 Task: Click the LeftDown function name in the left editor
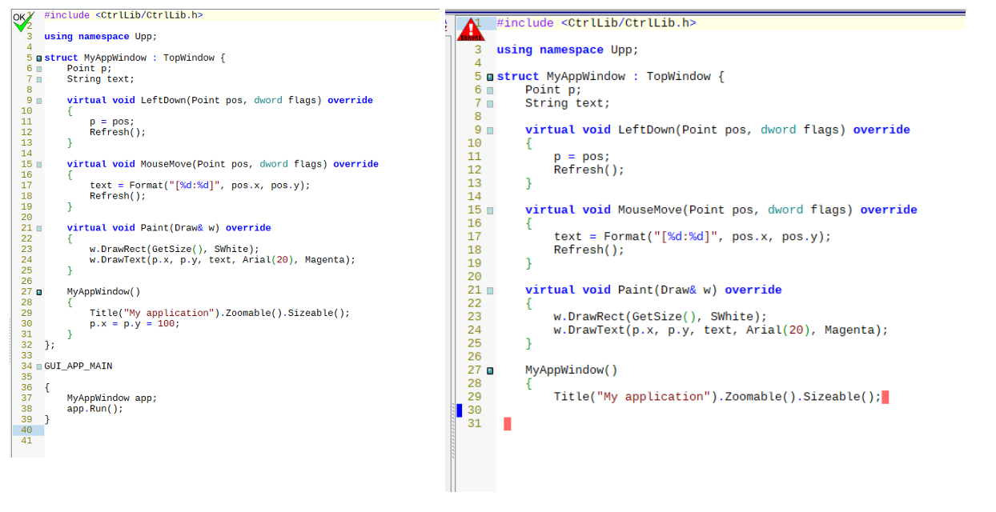click(163, 101)
